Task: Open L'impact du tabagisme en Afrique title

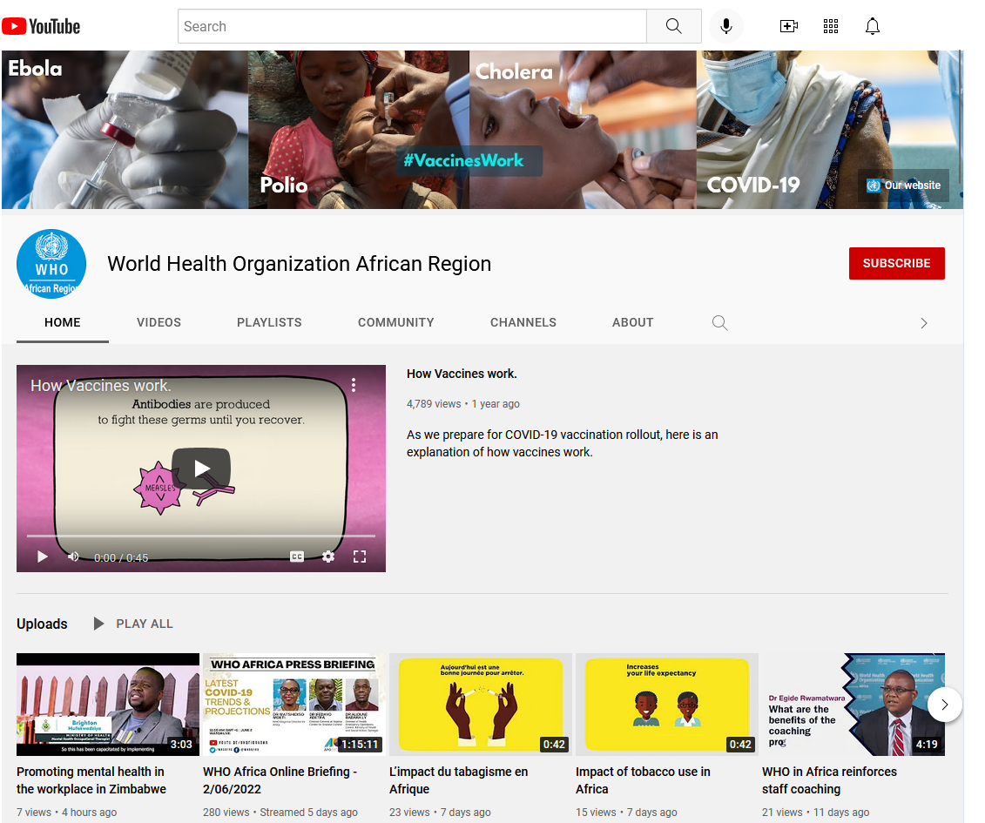Action: point(459,780)
